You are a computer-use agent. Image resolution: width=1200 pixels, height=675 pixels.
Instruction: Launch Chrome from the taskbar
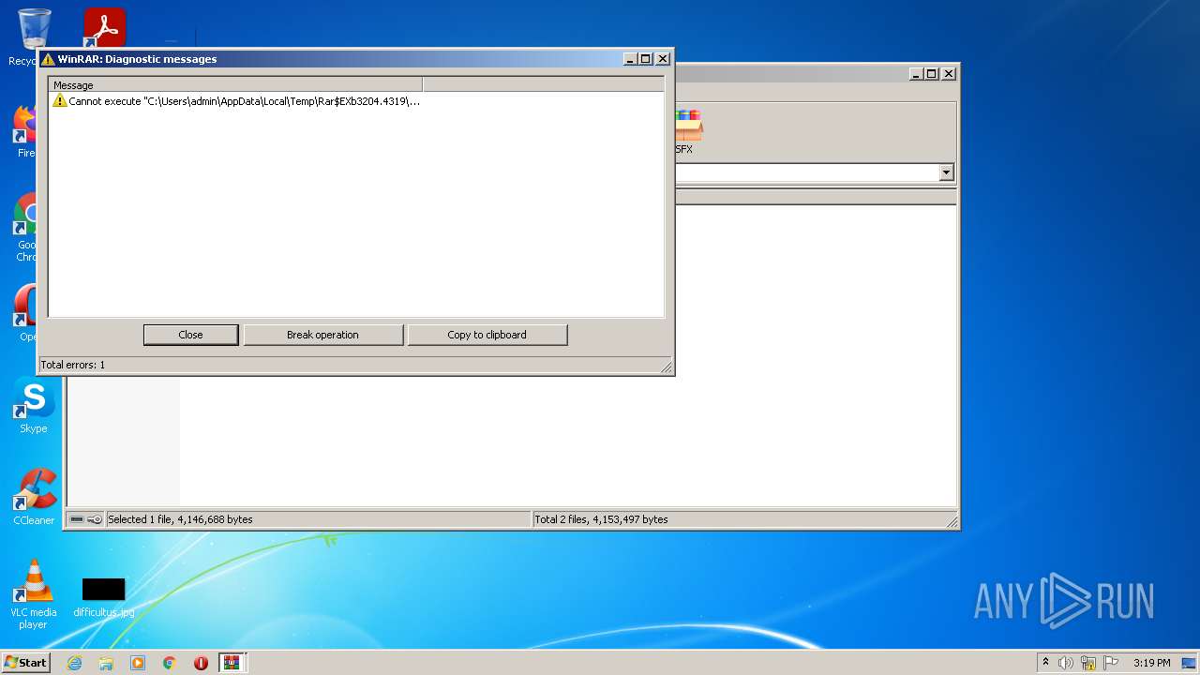pyautogui.click(x=170, y=663)
